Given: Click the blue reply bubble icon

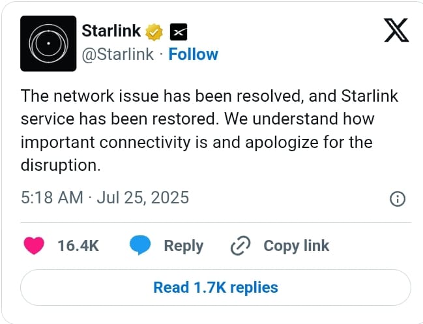Looking at the screenshot, I should (x=140, y=245).
